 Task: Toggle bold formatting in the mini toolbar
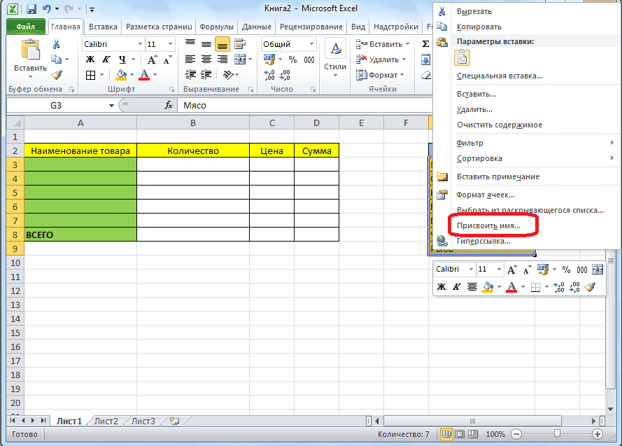440,288
